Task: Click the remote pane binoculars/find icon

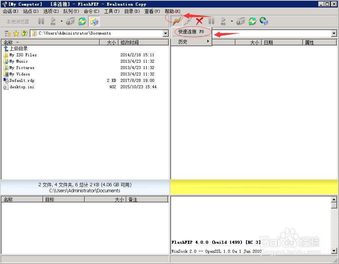Action: click(240, 21)
